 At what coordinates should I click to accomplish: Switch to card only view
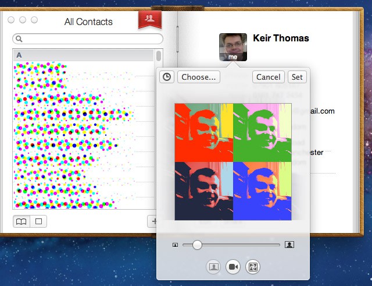(38, 221)
